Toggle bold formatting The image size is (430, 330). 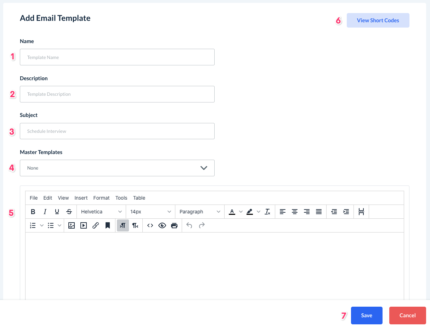33,212
